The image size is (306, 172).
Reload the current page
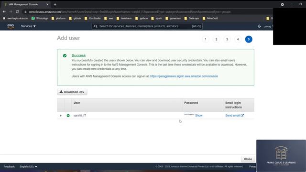pos(17,11)
